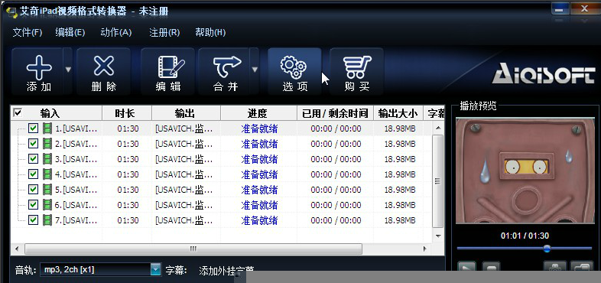Open the dropdown arrow beside 添加

(x=68, y=70)
